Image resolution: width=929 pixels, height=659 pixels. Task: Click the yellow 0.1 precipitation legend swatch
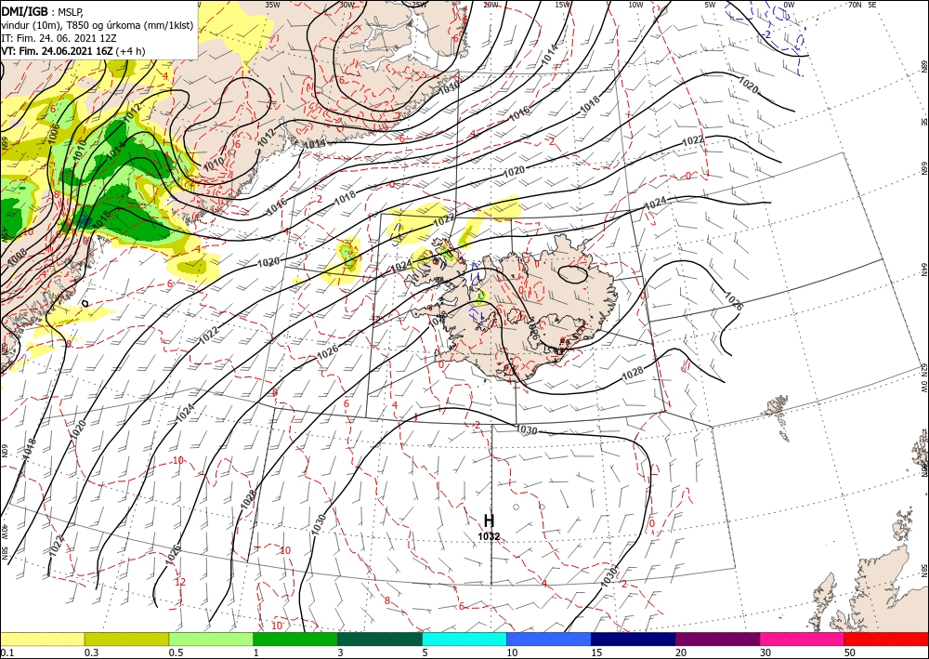tap(42, 639)
